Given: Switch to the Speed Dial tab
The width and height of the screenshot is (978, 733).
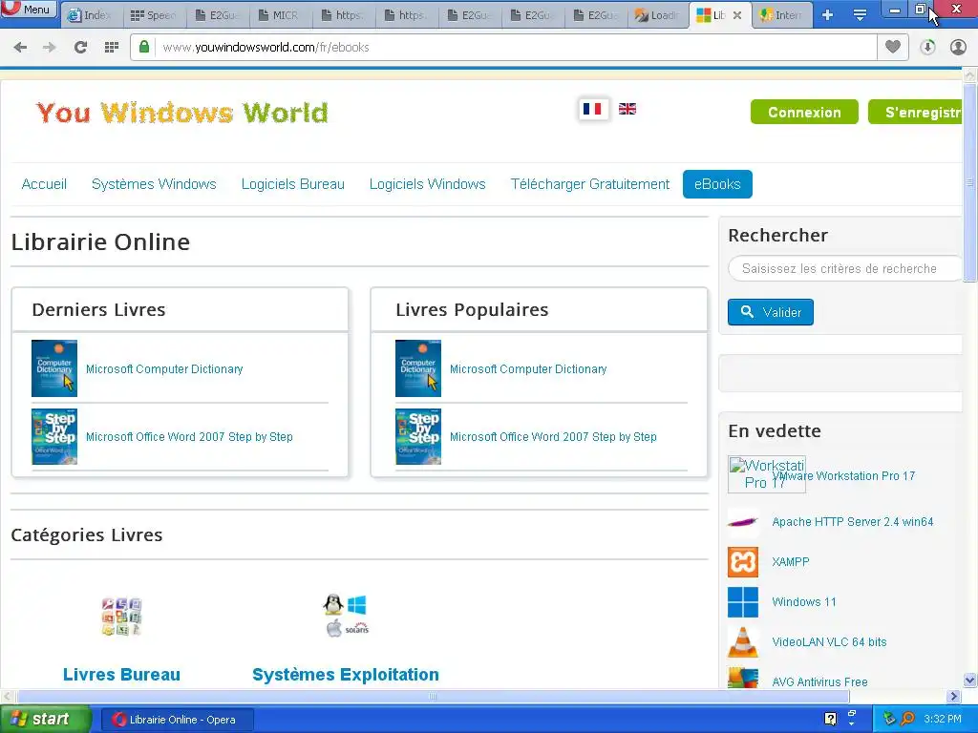Looking at the screenshot, I should coord(154,15).
